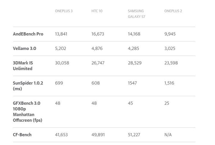Select the SAMSUNG GALAXY S7 column header
The width and height of the screenshot is (215, 145).
(136, 14)
